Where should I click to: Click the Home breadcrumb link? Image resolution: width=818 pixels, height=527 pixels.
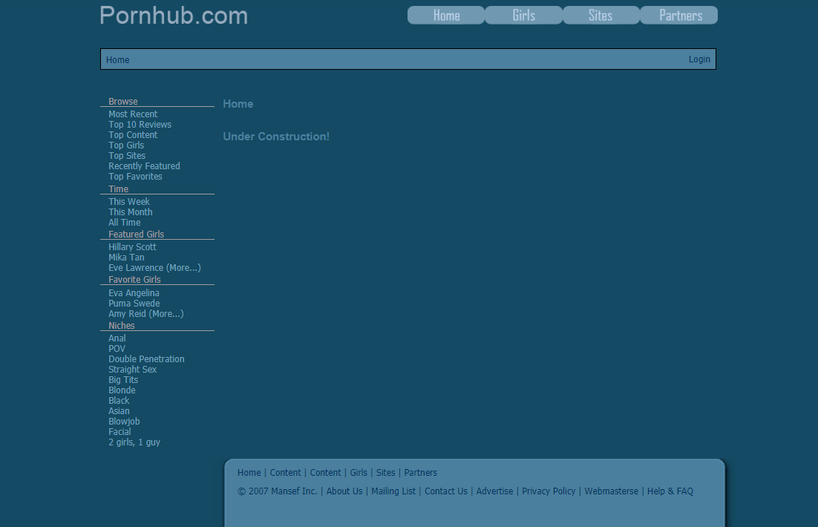pyautogui.click(x=118, y=60)
